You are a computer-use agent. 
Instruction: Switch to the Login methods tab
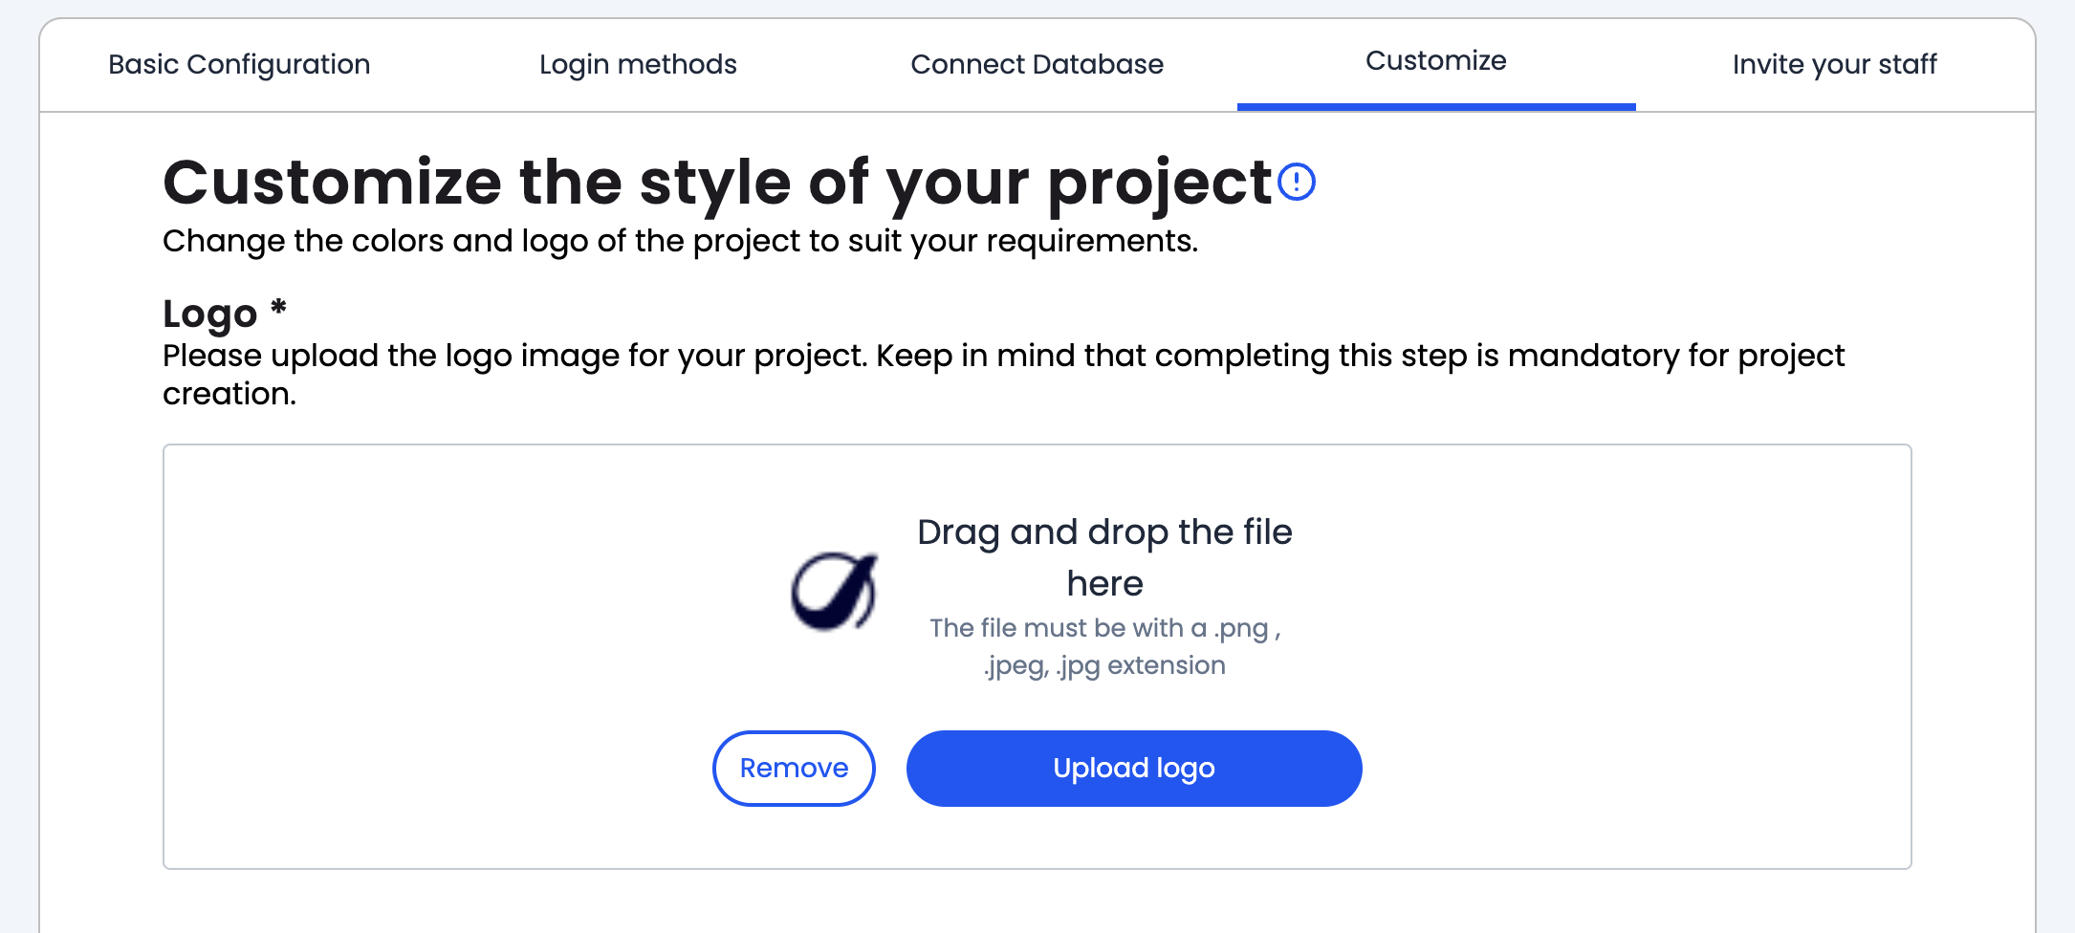[638, 64]
